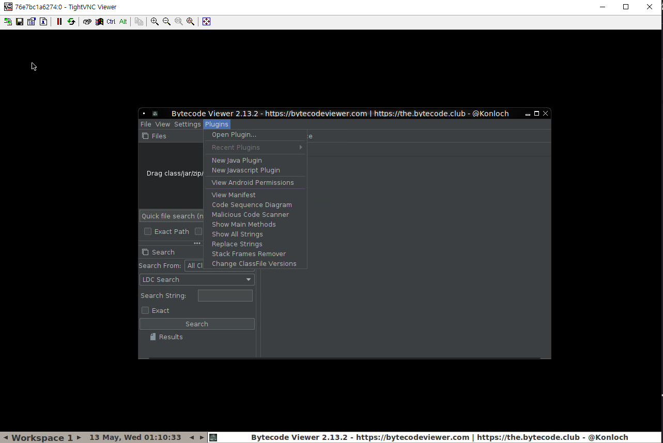This screenshot has width=663, height=443.
Task: Click the Search String input field
Action: pos(225,296)
